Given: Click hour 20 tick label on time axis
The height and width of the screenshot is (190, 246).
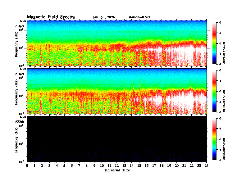Looking at the screenshot, I should pyautogui.click(x=177, y=165).
